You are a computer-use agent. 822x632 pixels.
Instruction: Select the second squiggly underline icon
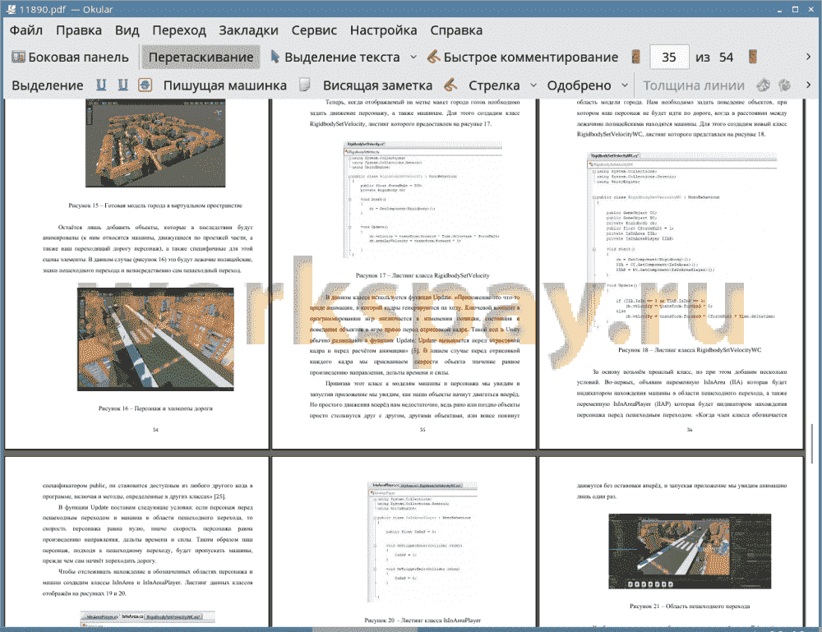(x=122, y=85)
